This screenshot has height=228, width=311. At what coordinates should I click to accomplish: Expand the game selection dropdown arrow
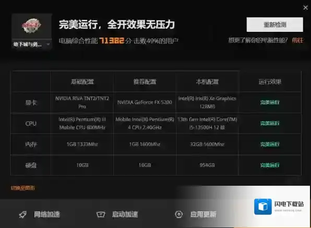click(x=48, y=44)
